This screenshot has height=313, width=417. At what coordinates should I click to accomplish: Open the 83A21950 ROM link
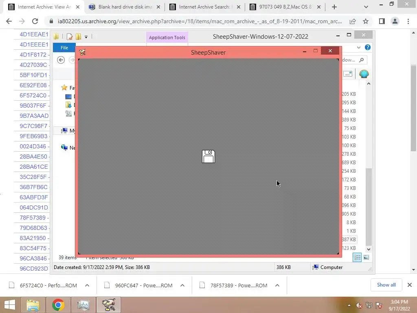(x=33, y=238)
